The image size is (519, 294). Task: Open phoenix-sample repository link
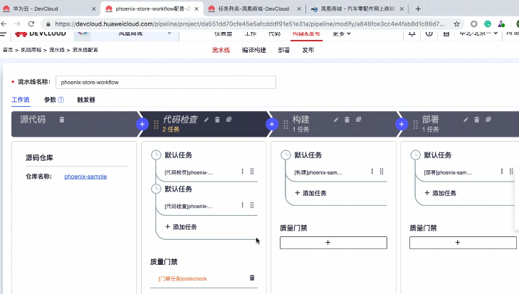coord(85,177)
